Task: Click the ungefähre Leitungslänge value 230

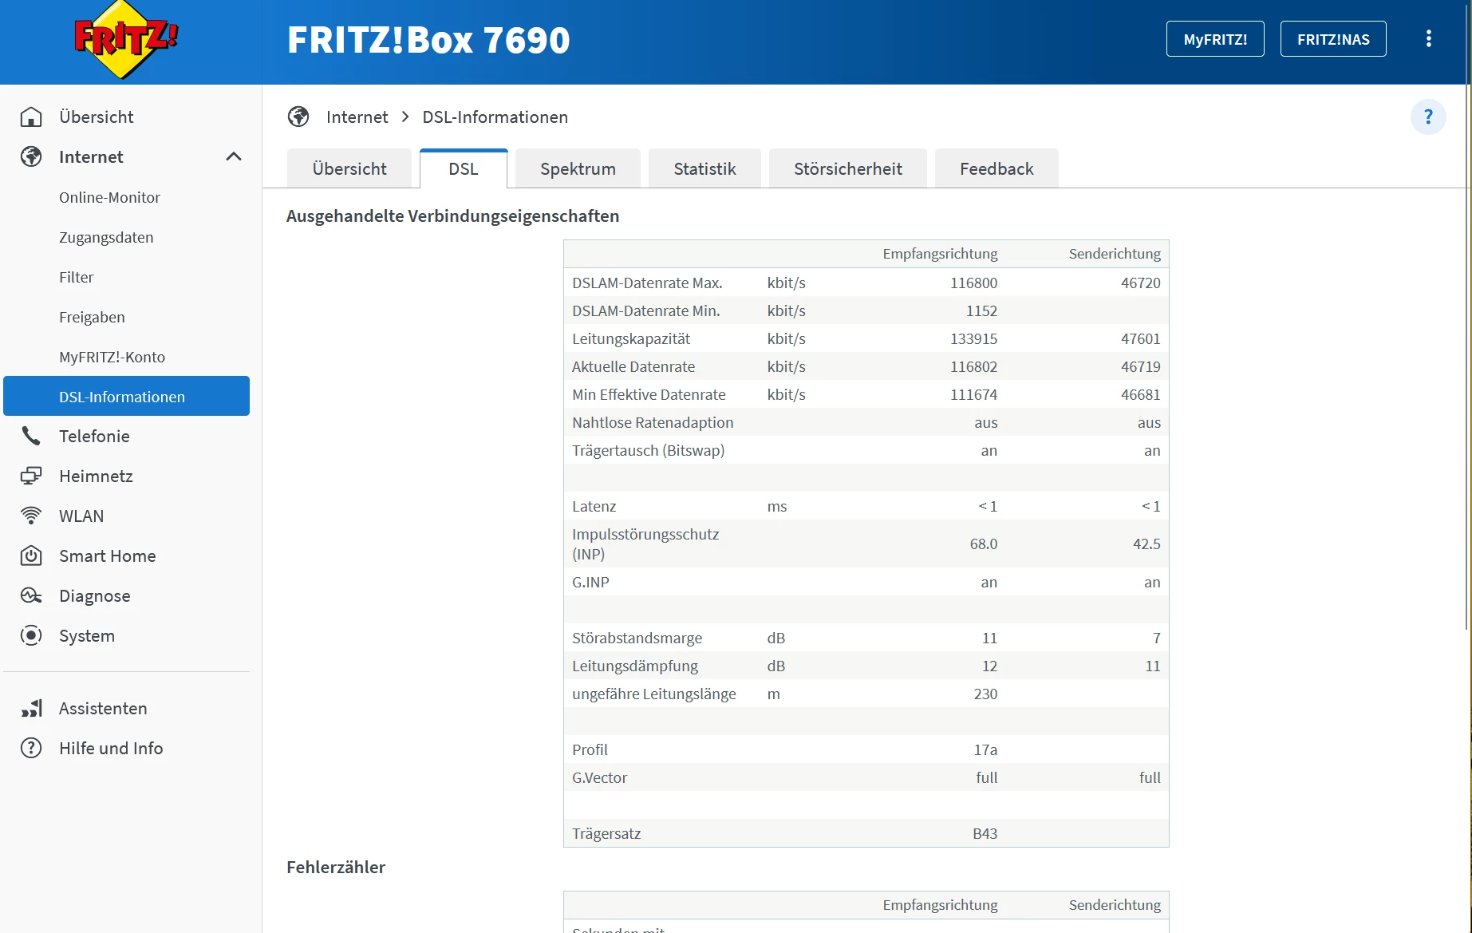Action: (985, 694)
